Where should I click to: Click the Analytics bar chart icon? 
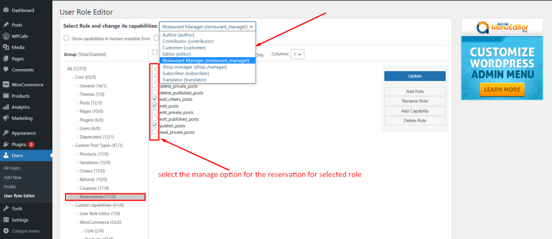(5, 107)
